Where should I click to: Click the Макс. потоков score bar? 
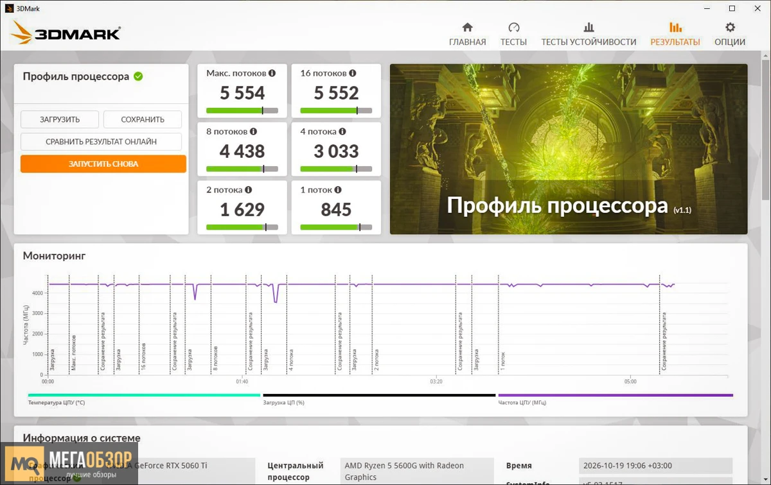click(242, 111)
